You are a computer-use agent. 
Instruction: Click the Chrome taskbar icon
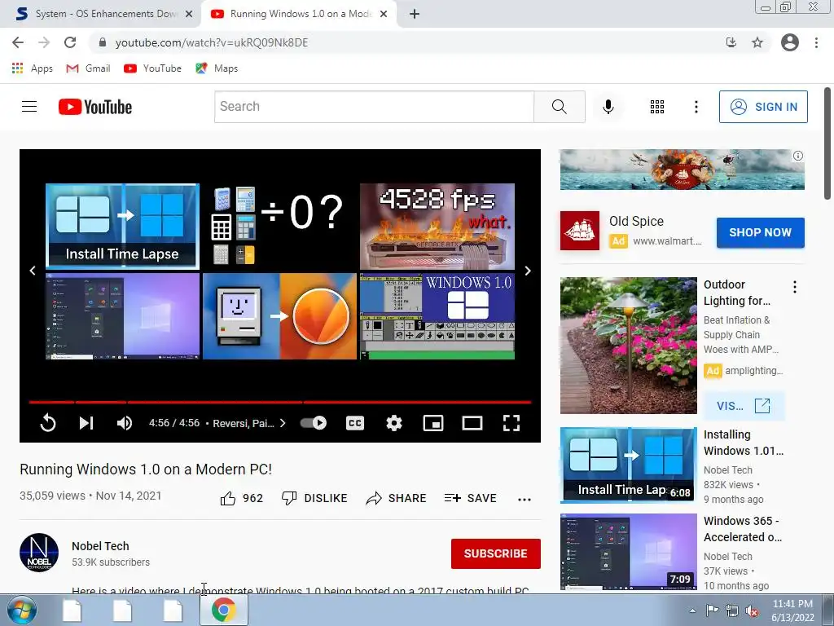coord(223,610)
